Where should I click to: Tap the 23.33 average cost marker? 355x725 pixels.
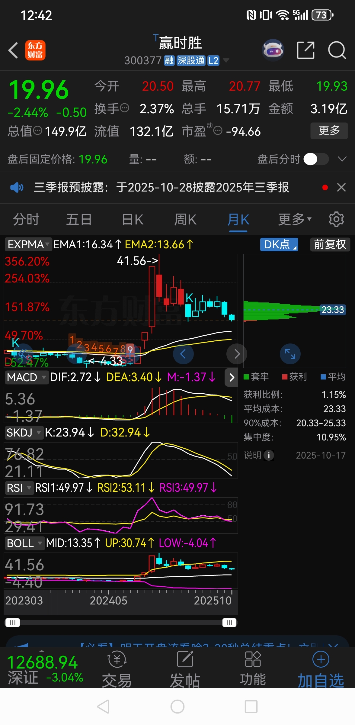[333, 310]
